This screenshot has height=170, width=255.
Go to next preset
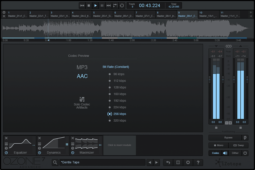click(x=157, y=162)
